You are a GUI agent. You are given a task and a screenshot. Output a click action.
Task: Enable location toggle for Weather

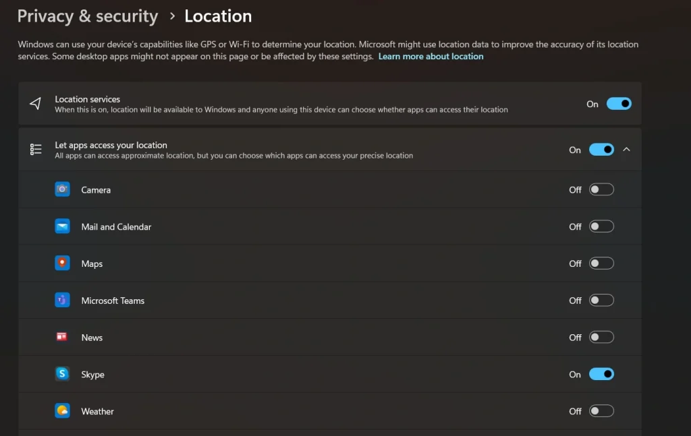[x=601, y=411]
